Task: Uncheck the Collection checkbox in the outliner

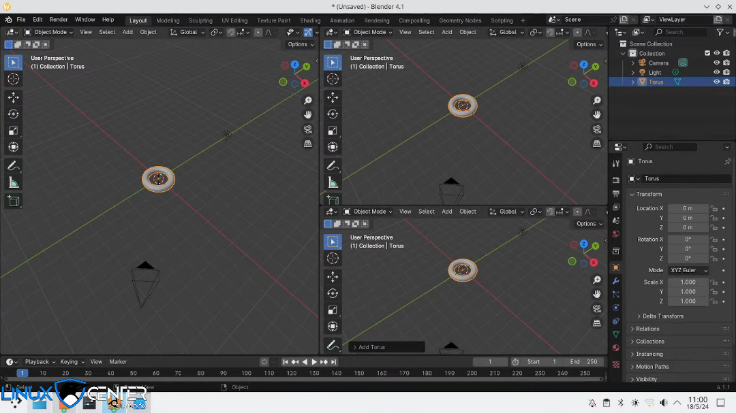Action: 708,52
